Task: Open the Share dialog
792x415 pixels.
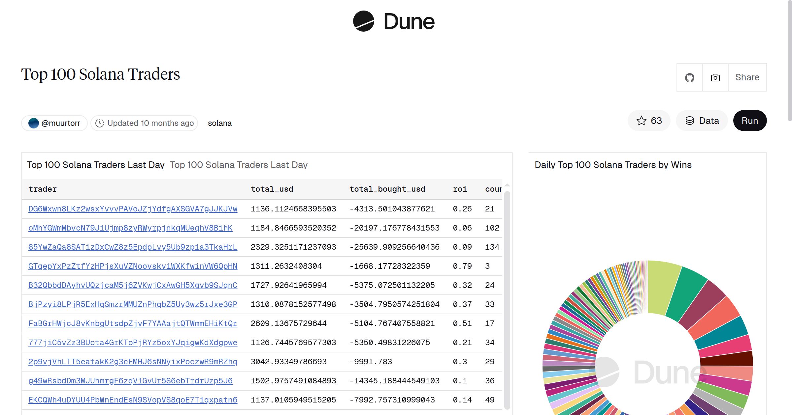Action: tap(747, 77)
